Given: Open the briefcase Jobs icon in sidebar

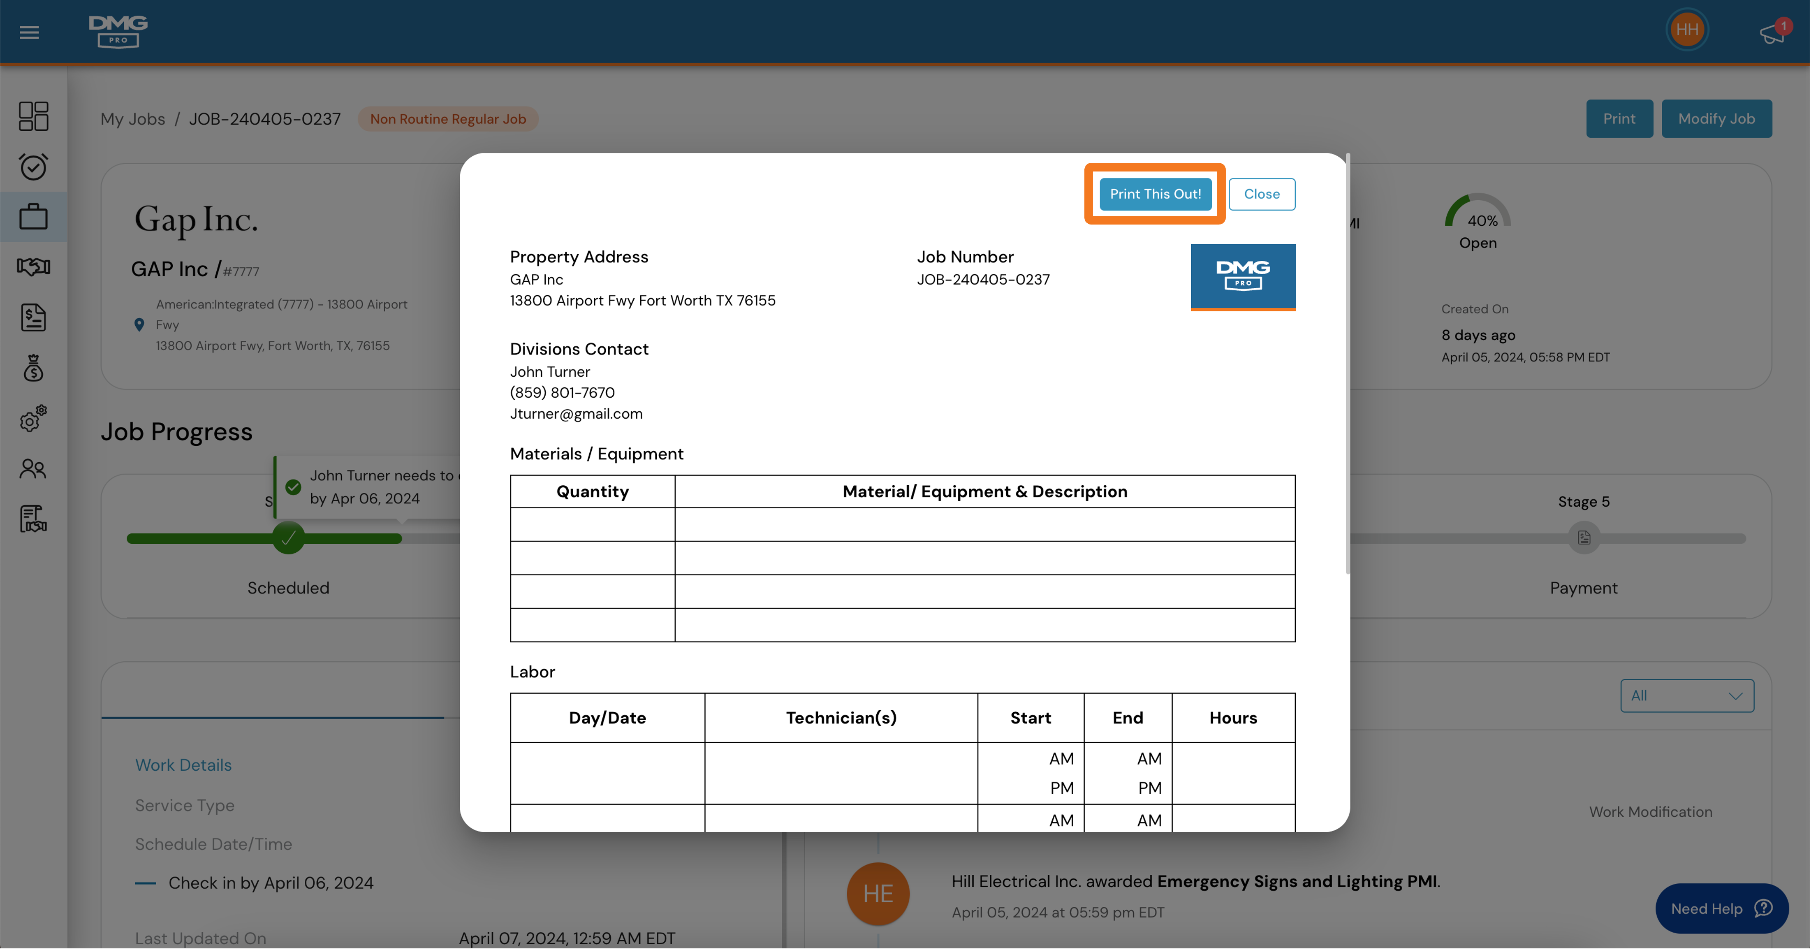Looking at the screenshot, I should tap(33, 217).
